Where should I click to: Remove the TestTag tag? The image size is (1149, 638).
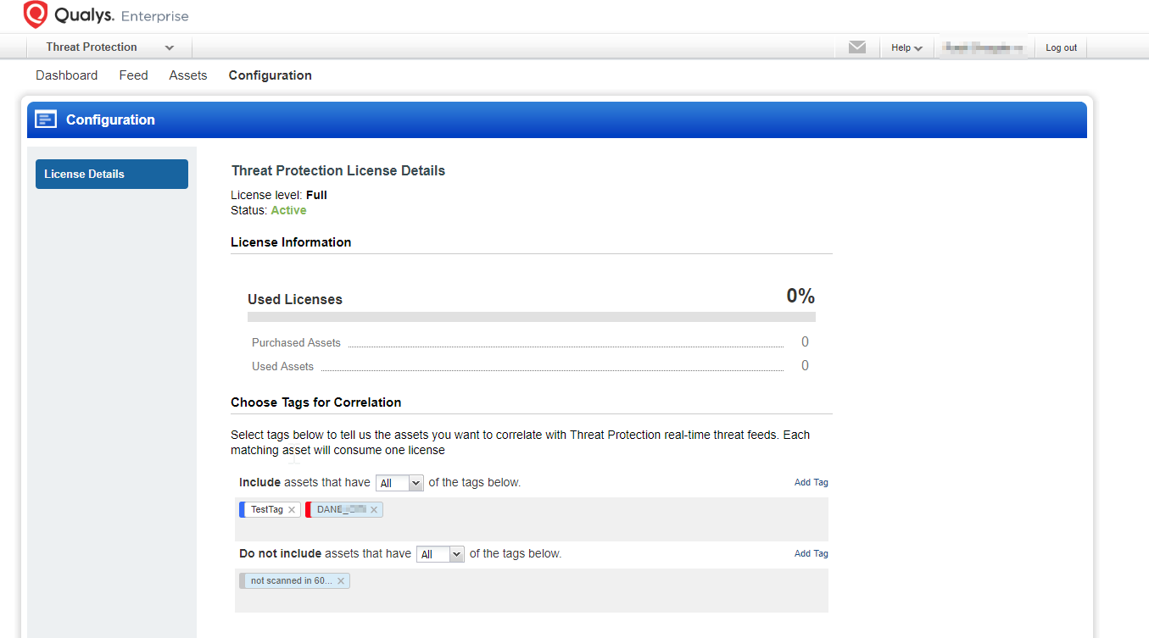292,510
